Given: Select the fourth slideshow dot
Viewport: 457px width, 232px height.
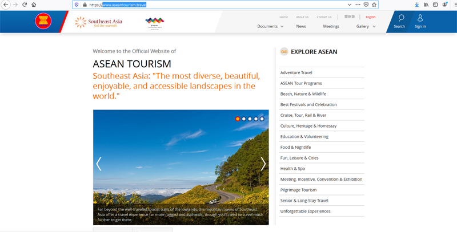Looking at the screenshot, I should pos(256,119).
